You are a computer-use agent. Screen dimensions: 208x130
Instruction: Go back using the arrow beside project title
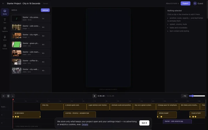3,3
